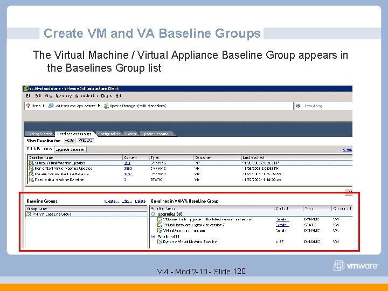Click the Edit link in Baseline Groups
Viewport: 388px width, 291px height.
pos(127,201)
